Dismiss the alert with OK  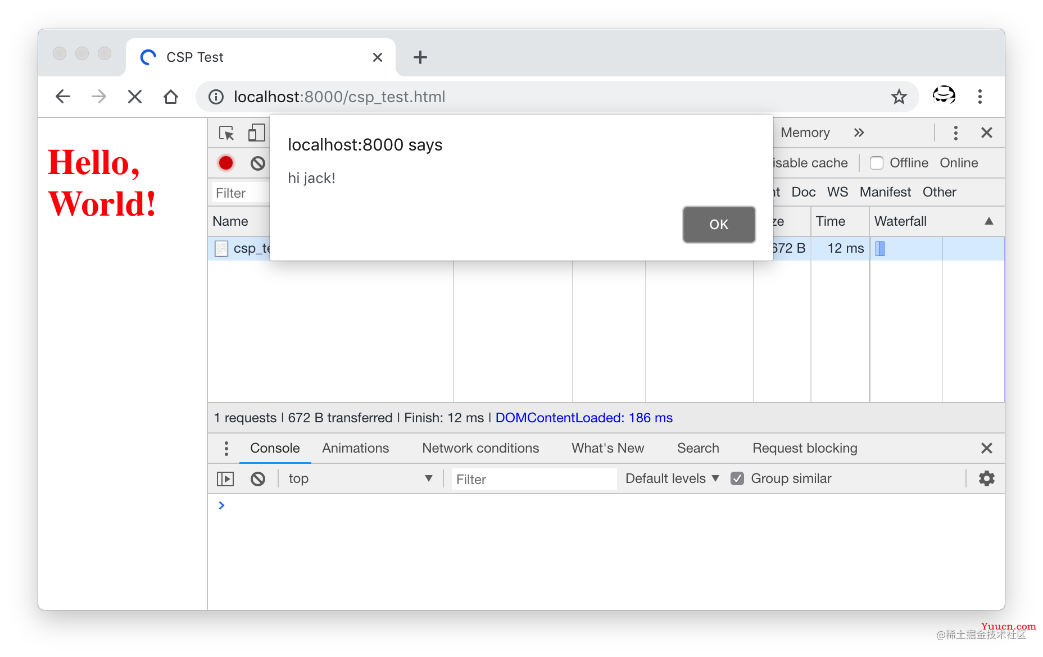pyautogui.click(x=719, y=224)
